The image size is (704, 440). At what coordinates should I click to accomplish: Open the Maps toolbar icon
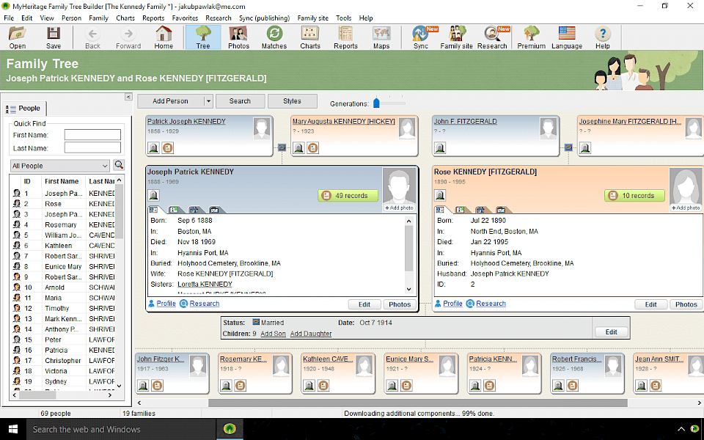(381, 37)
